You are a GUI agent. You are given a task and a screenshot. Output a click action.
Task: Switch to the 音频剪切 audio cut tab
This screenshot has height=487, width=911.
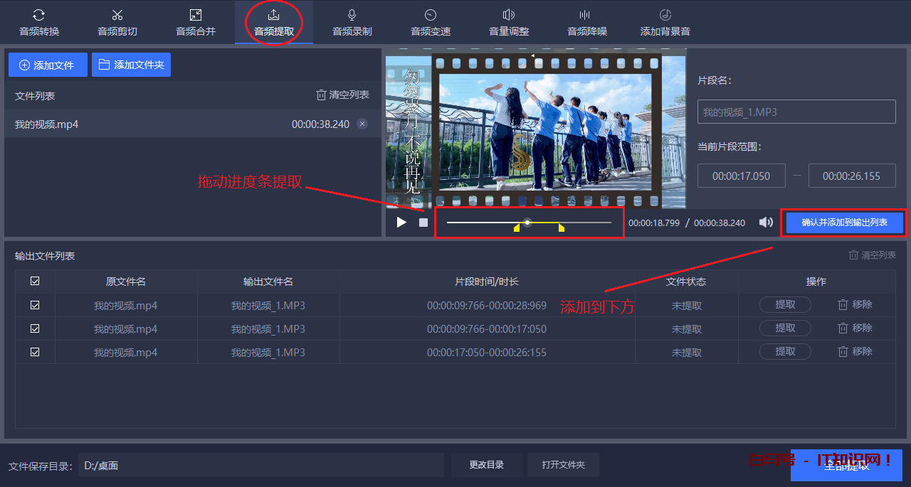(x=117, y=23)
